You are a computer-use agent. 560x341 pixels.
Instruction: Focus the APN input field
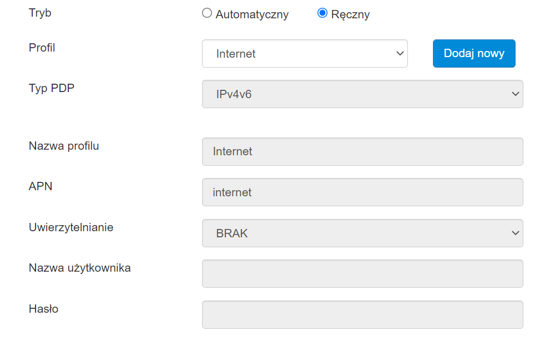(x=362, y=192)
